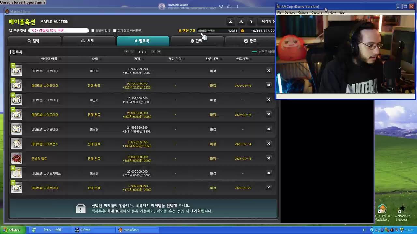This screenshot has height=234, width=417.
Task: Go to the first wishlist page arrow
Action: [x=126, y=52]
